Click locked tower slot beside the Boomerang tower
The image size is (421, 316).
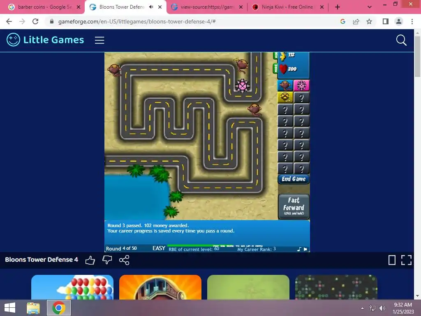(301, 98)
